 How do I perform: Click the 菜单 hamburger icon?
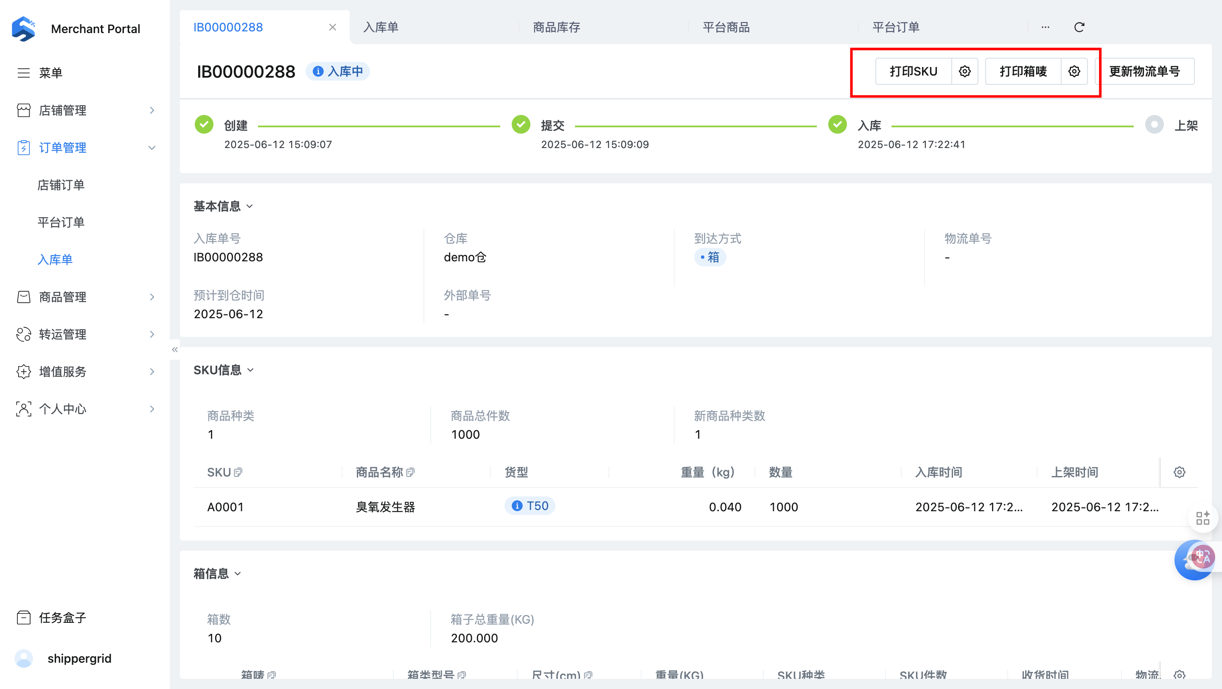24,73
